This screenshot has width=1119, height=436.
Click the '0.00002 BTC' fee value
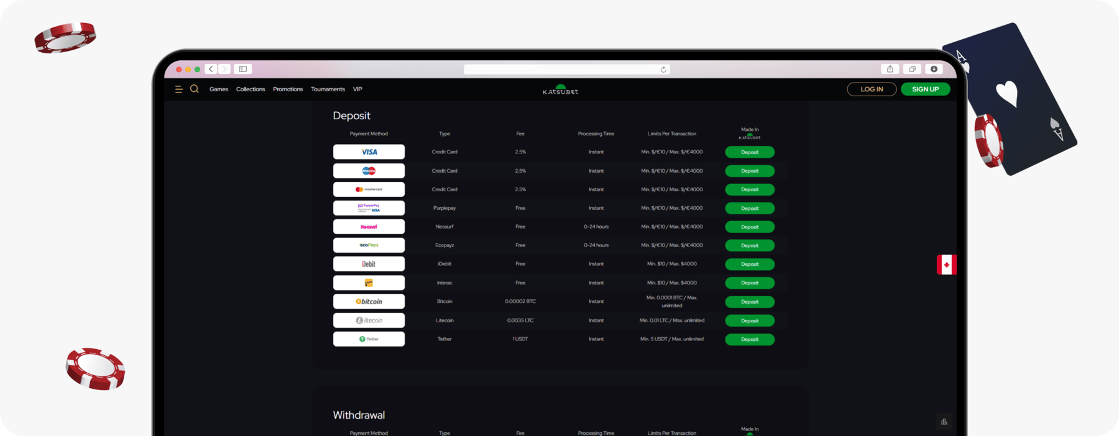point(520,301)
